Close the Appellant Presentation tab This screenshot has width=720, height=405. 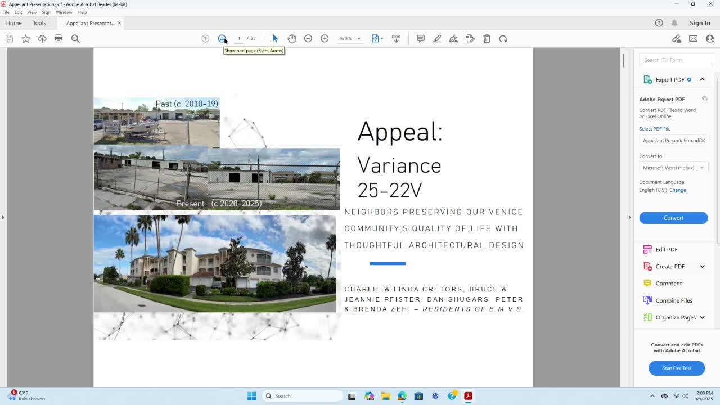tap(119, 23)
